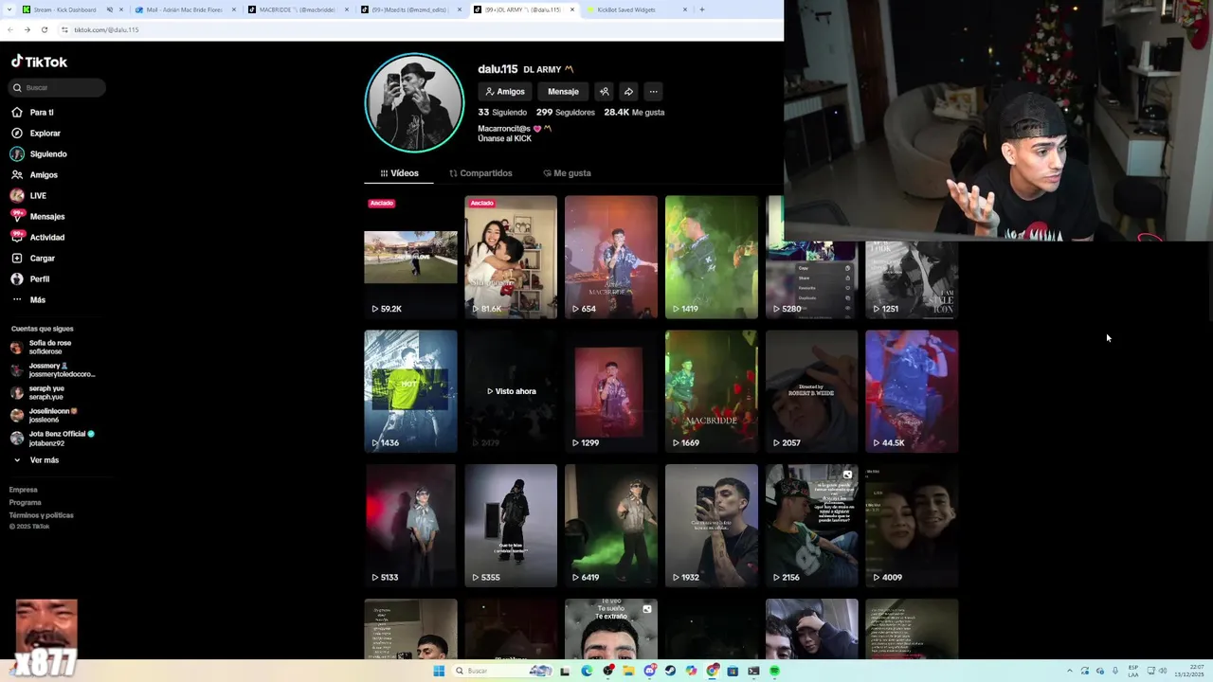
Task: Click the Mensaje button
Action: point(563,92)
